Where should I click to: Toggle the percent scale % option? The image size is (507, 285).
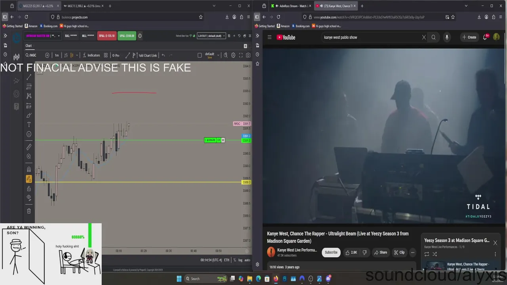[x=234, y=260]
